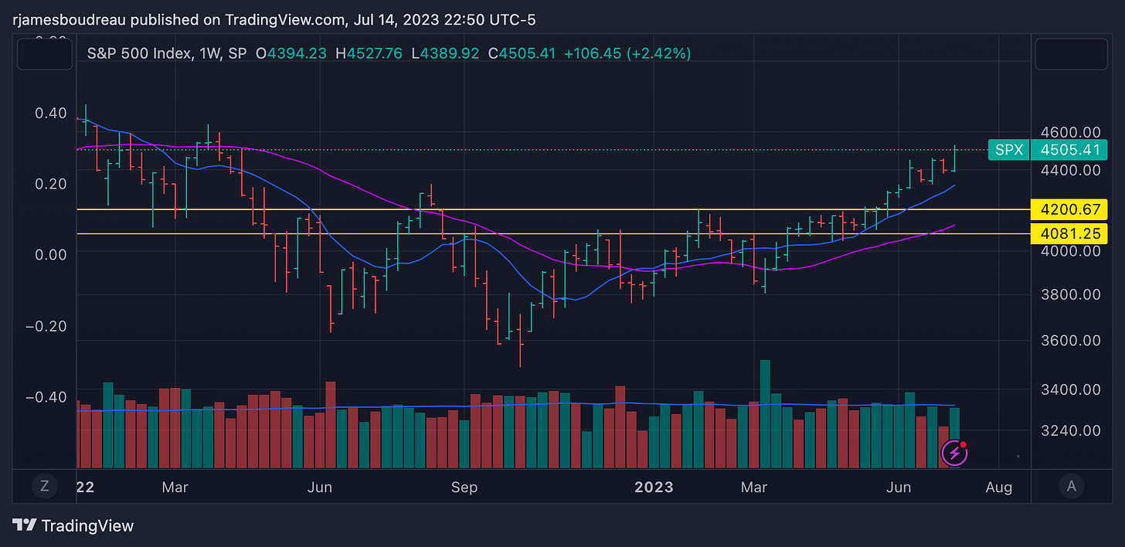1125x547 pixels.
Task: Click the 2023 time axis label
Action: pos(654,488)
